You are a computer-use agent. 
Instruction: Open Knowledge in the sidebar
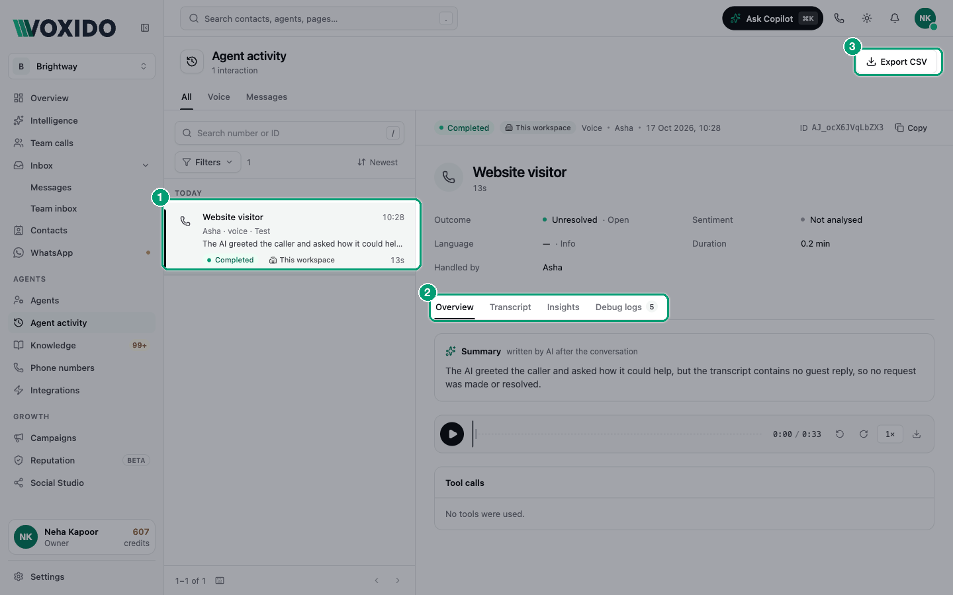[x=82, y=345]
